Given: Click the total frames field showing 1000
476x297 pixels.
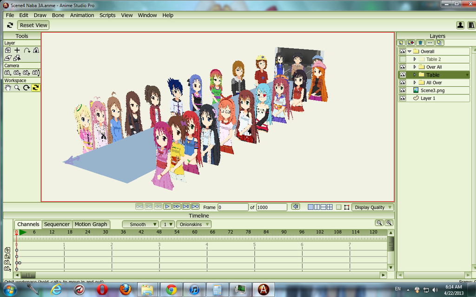Looking at the screenshot, I should click(x=271, y=207).
